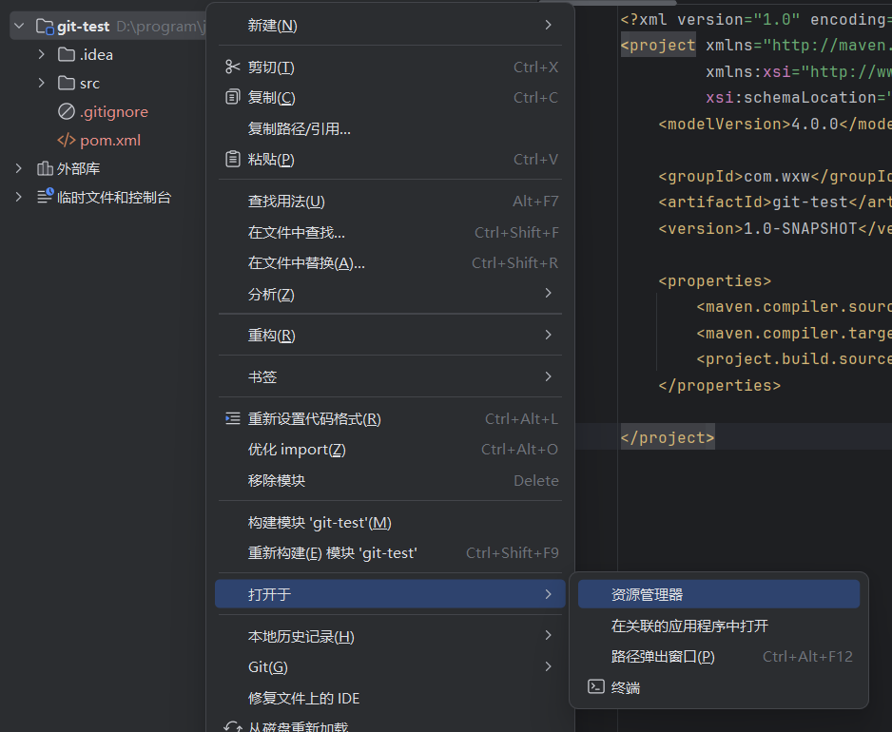Click the terminal icon beside 终端

(x=595, y=687)
